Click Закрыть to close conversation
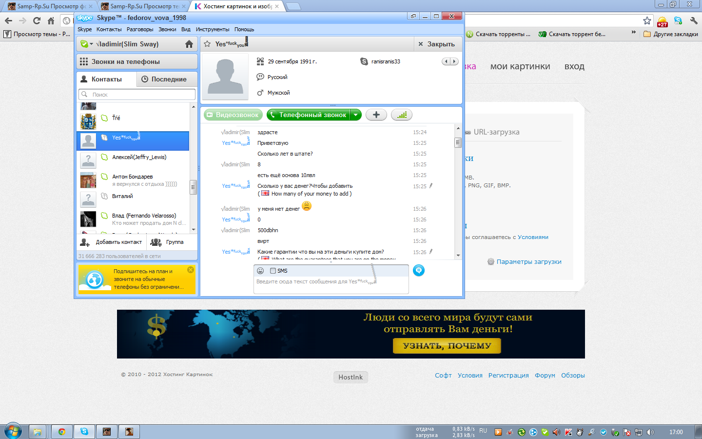 pos(436,44)
